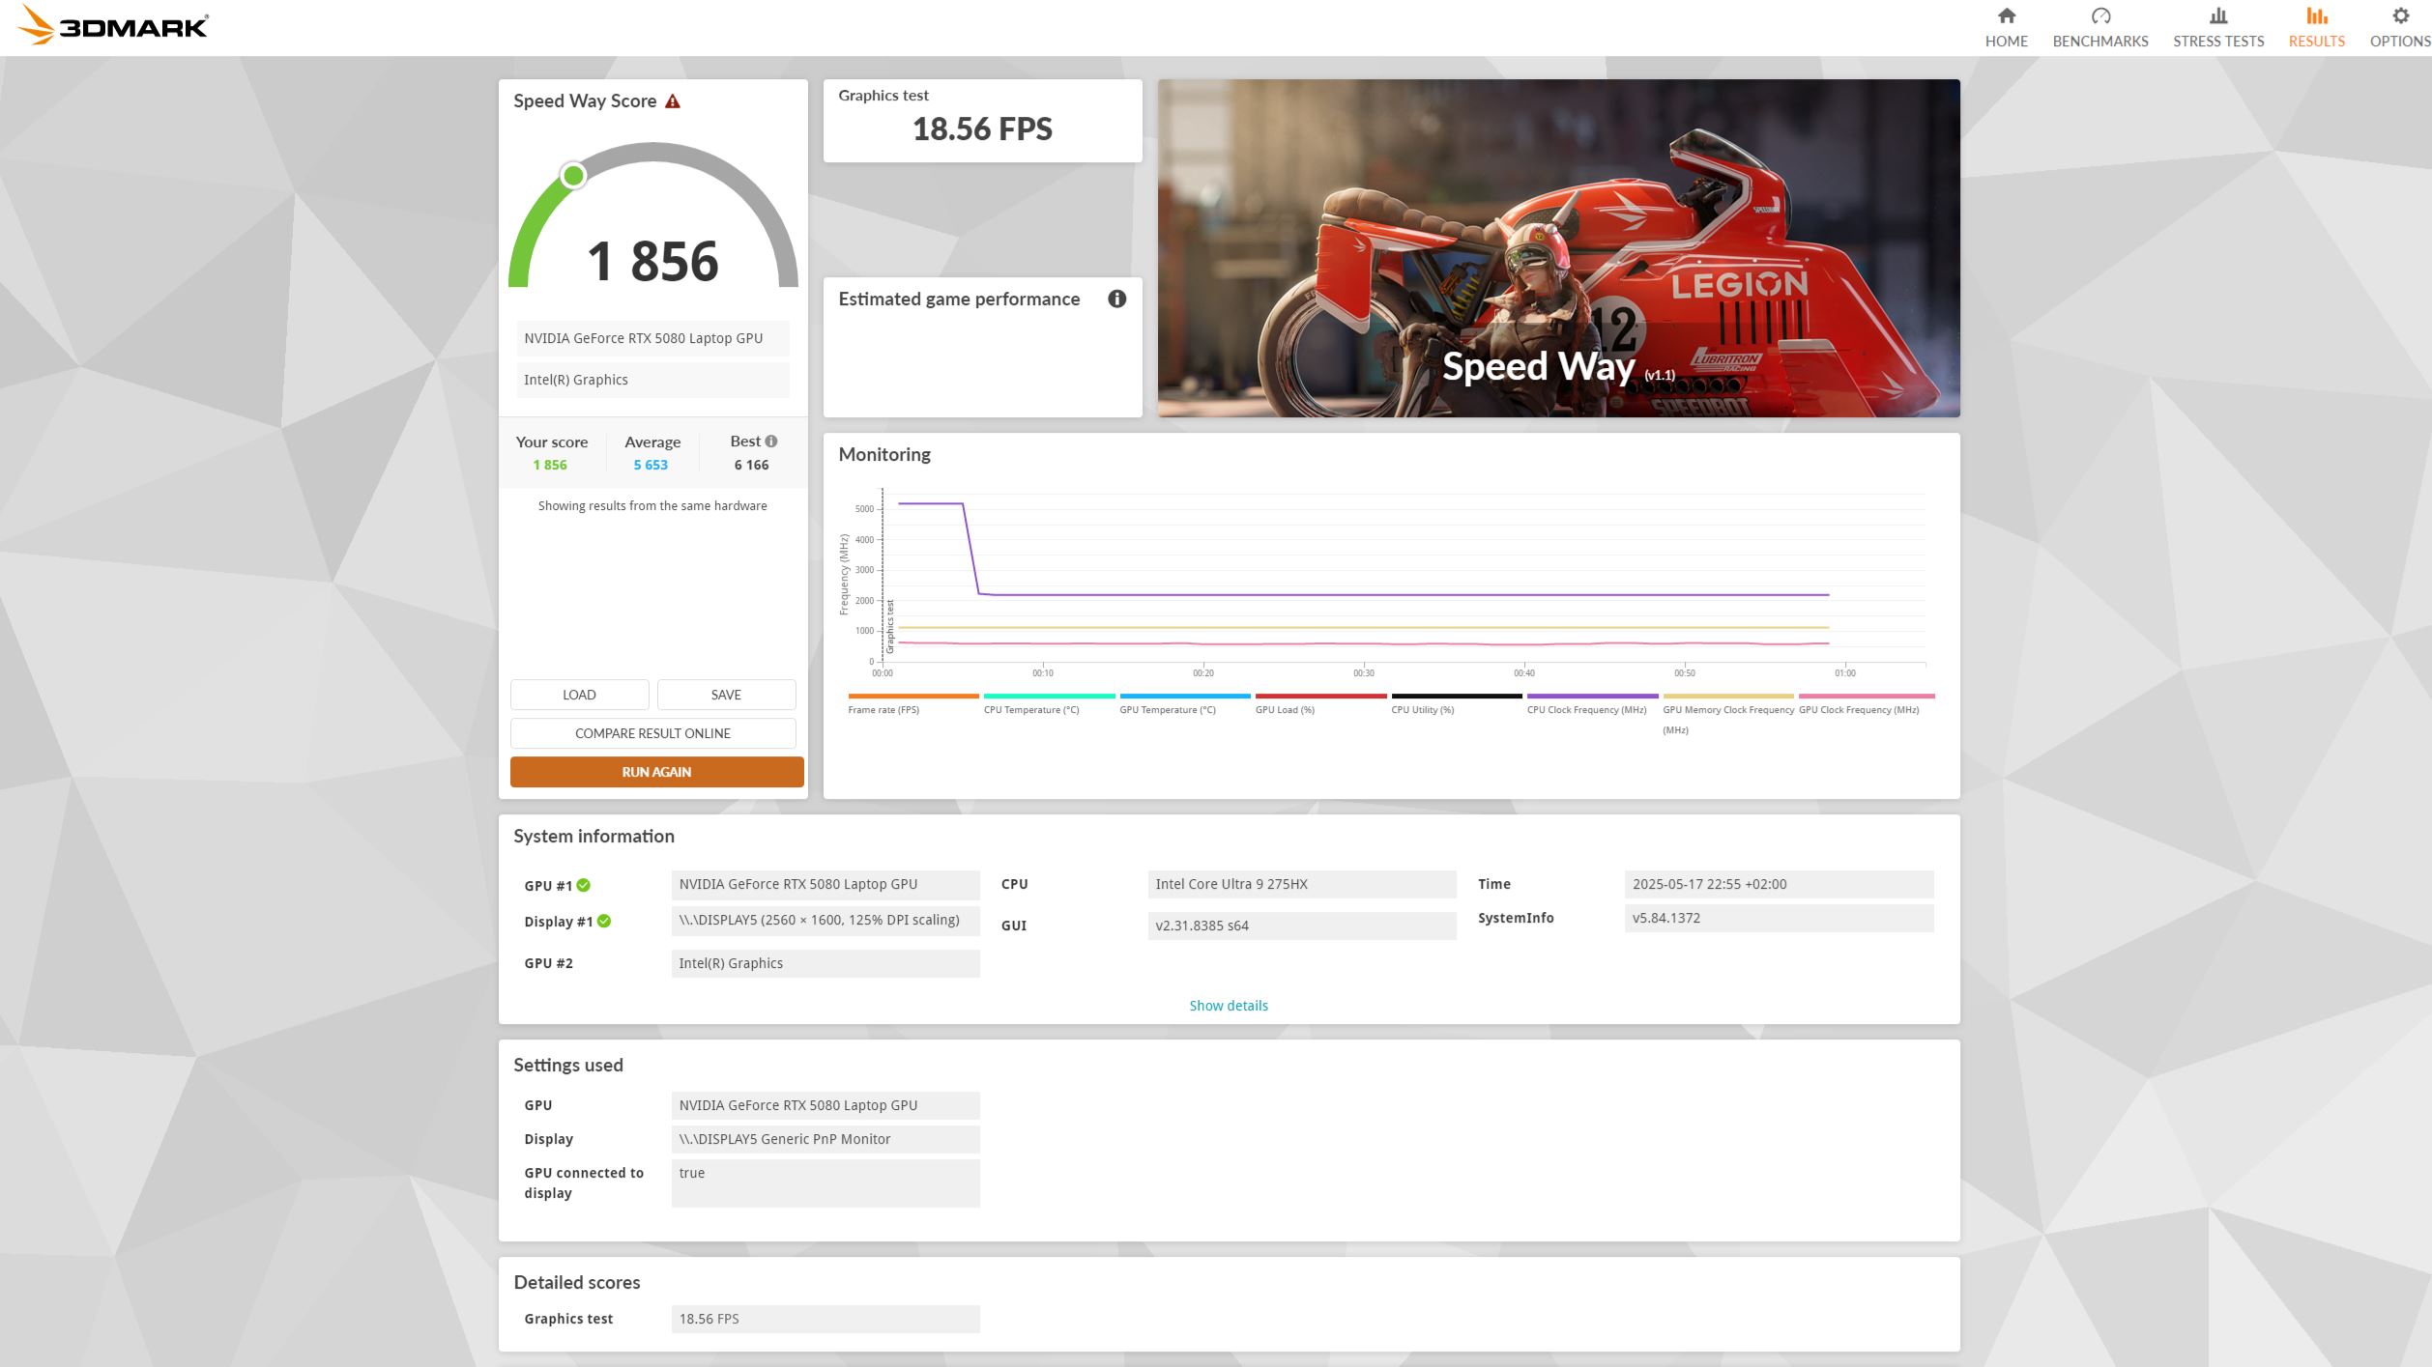Toggle Frame rate (FPS) legend color
Screen dimensions: 2432x1367
[913, 696]
